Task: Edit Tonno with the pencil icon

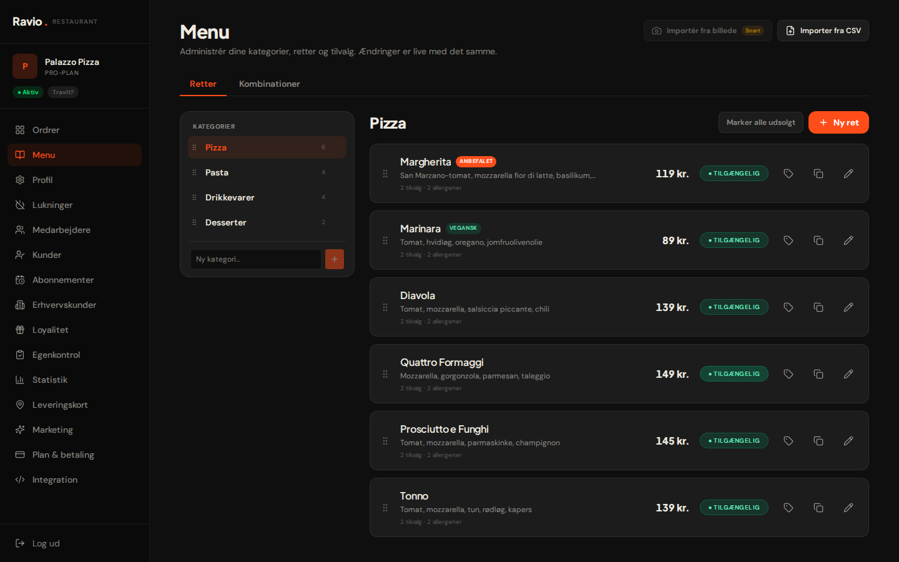Action: click(848, 508)
